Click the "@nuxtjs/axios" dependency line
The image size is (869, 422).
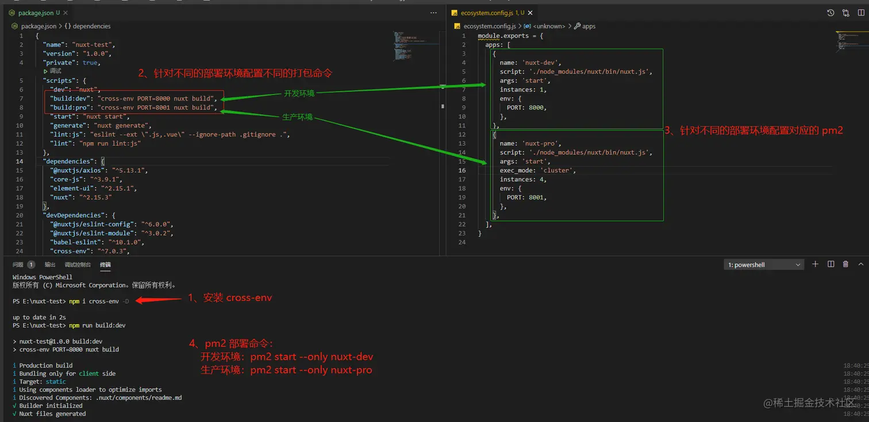[x=98, y=171]
